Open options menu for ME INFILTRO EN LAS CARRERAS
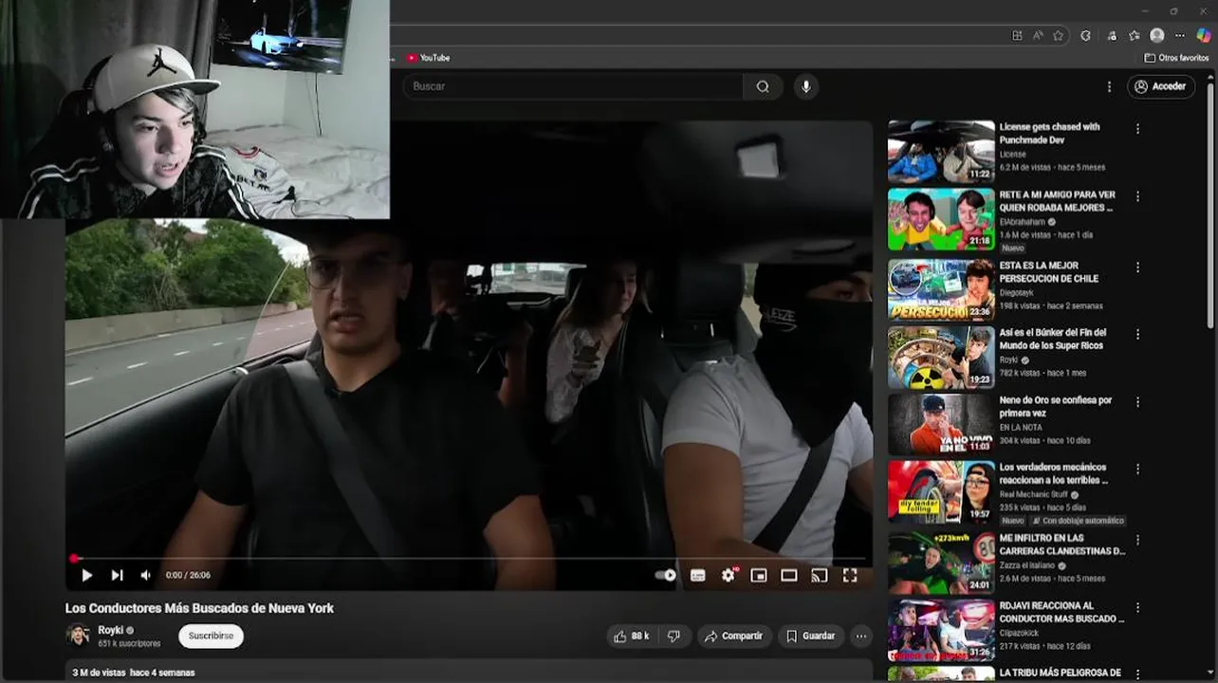This screenshot has width=1218, height=683. pos(1137,540)
